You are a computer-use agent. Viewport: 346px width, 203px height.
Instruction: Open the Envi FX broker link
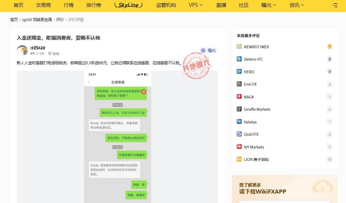tap(250, 84)
